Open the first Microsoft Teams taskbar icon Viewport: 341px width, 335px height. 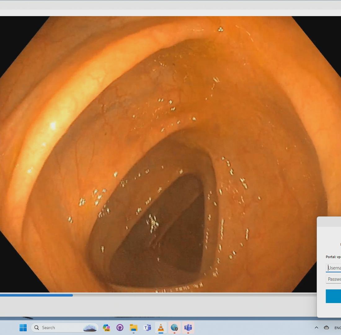tap(147, 327)
